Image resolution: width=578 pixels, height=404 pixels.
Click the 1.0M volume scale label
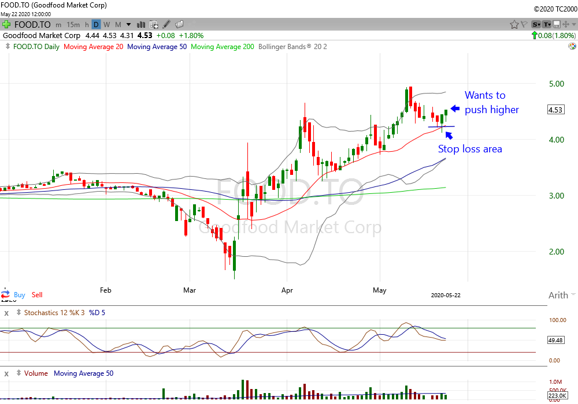555,382
